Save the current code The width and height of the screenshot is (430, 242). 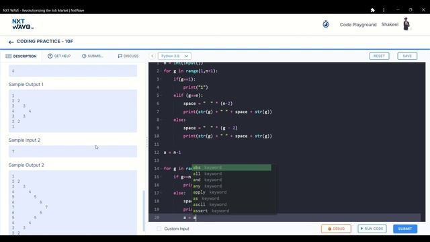407,56
